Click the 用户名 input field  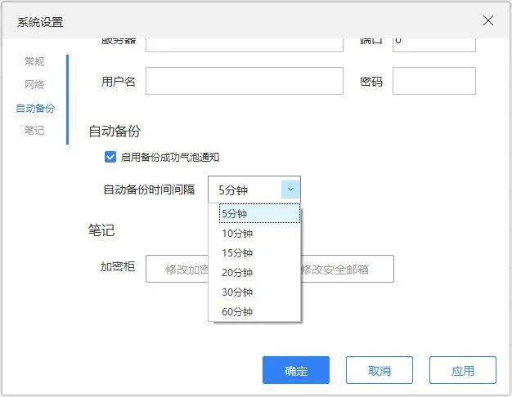coord(245,81)
